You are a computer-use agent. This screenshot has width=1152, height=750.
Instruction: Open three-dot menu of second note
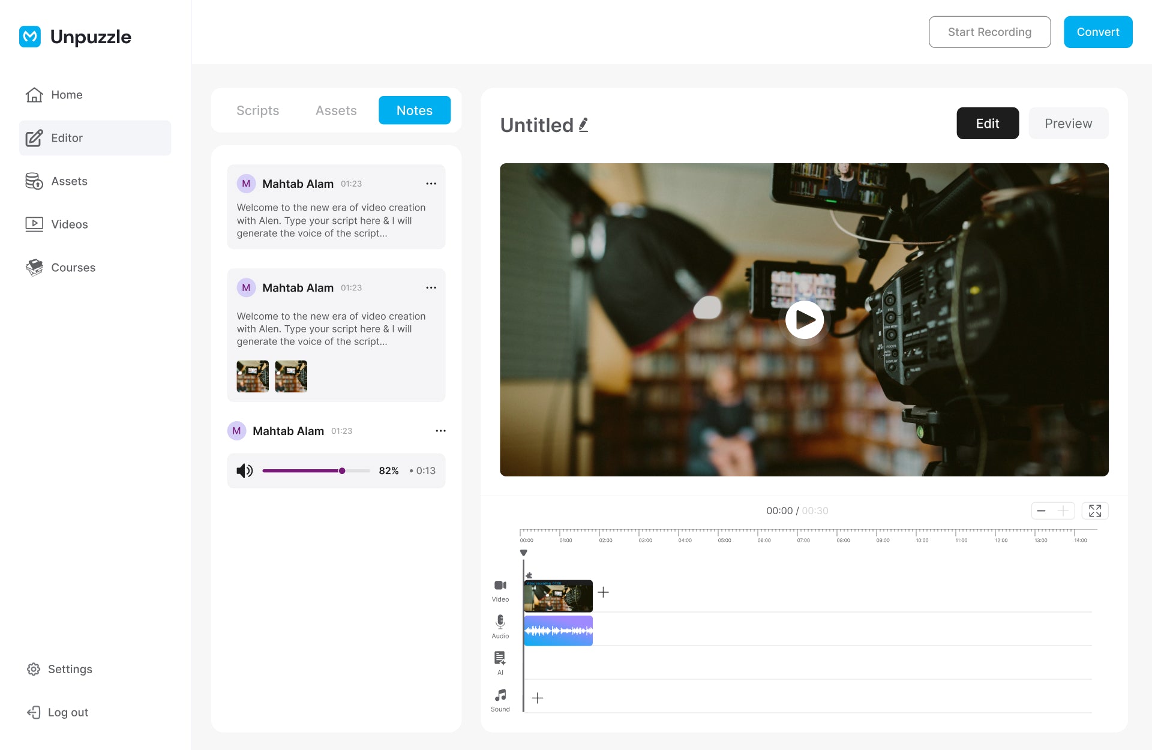431,288
